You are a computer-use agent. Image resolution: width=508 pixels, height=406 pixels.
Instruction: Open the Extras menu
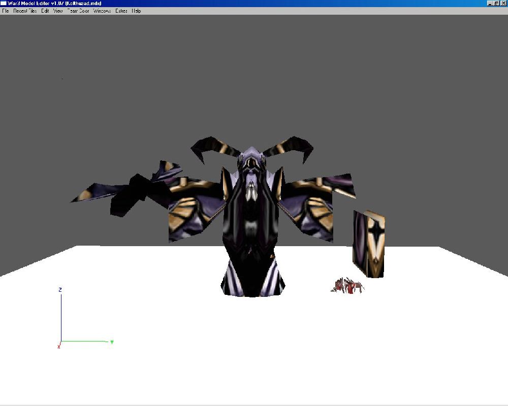(121, 11)
